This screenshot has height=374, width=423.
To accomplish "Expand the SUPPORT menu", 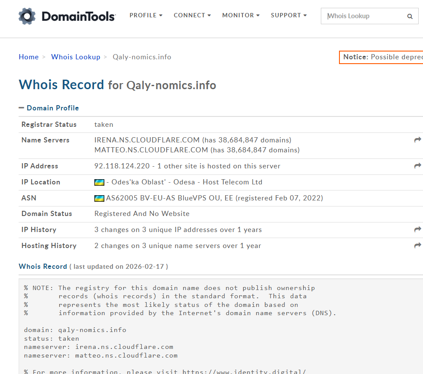I will click(x=289, y=15).
